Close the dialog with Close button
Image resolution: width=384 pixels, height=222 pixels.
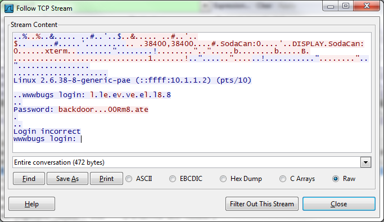(x=339, y=204)
